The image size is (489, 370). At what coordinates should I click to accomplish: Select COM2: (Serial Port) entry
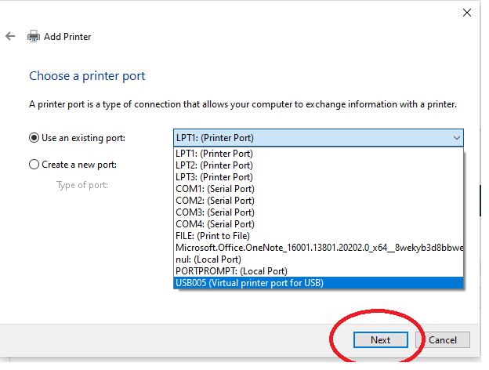pyautogui.click(x=215, y=201)
